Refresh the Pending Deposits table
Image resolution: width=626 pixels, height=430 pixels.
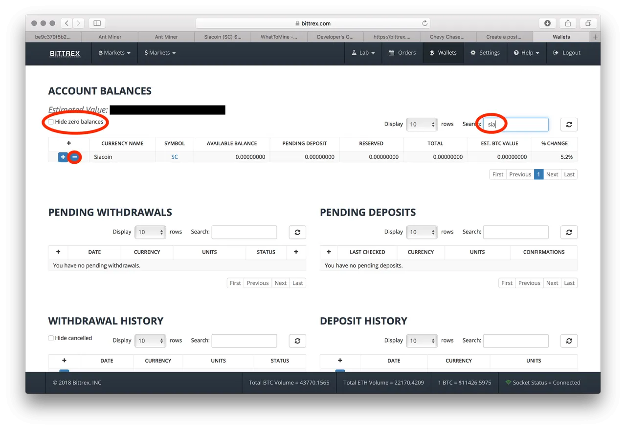pos(569,232)
